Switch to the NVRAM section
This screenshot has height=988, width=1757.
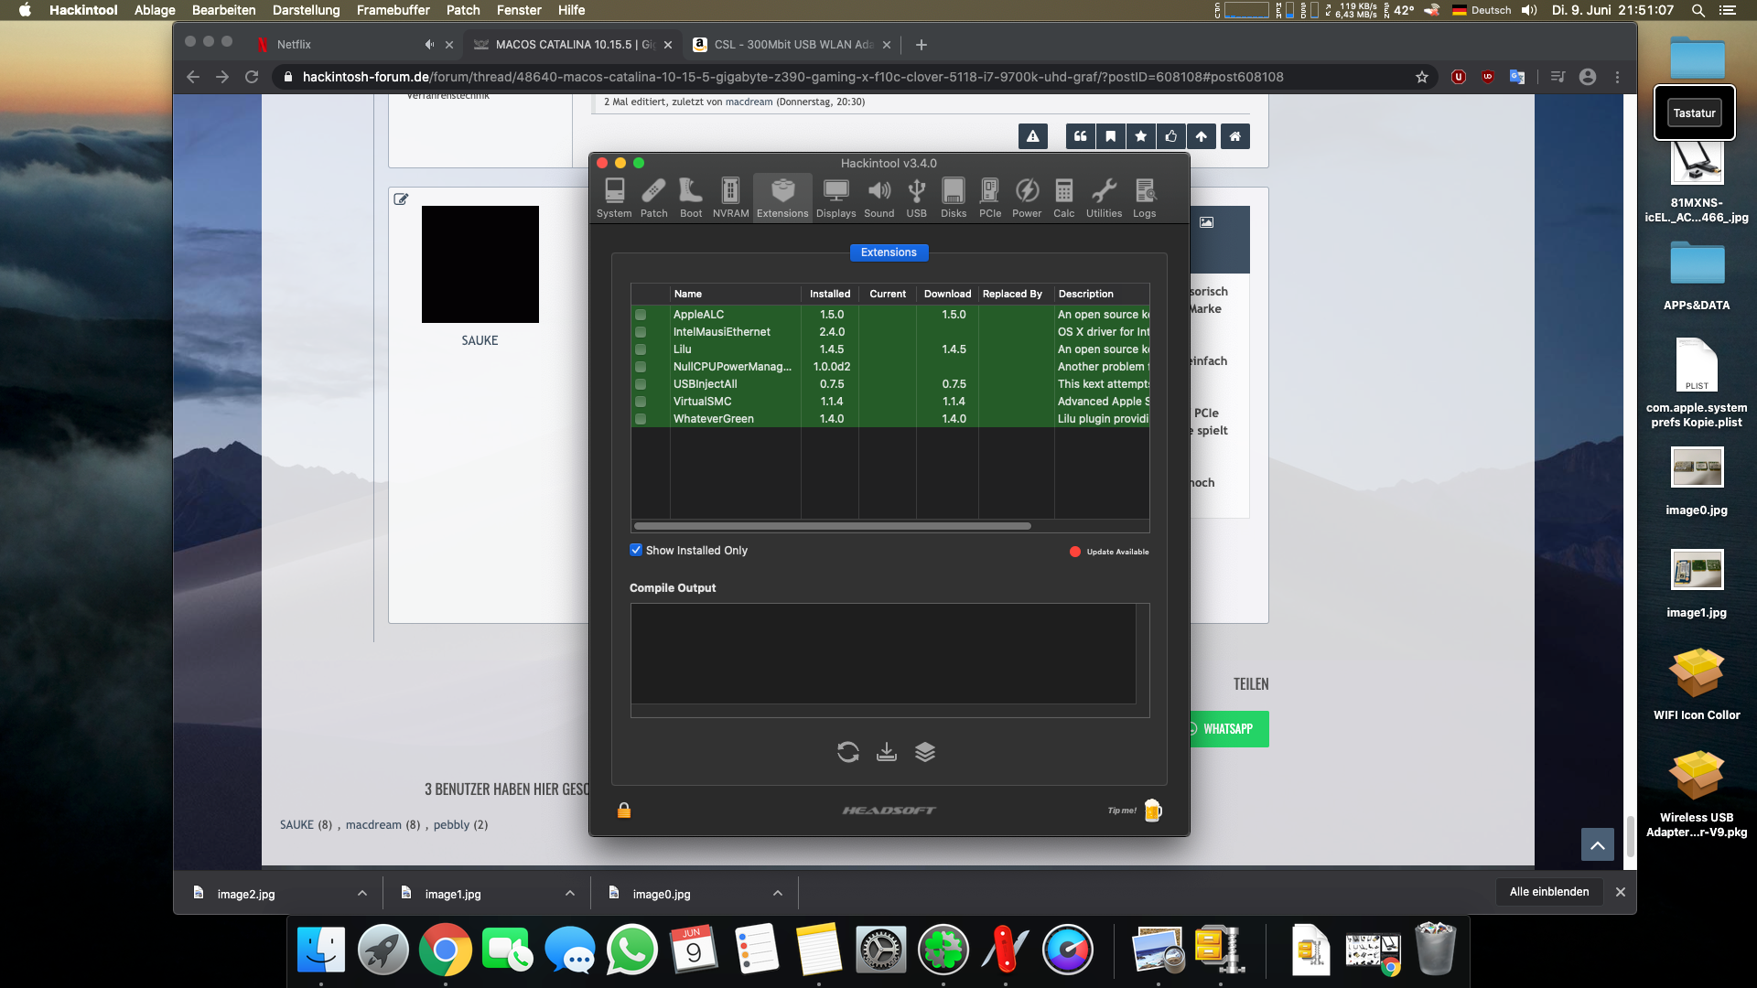click(x=730, y=197)
